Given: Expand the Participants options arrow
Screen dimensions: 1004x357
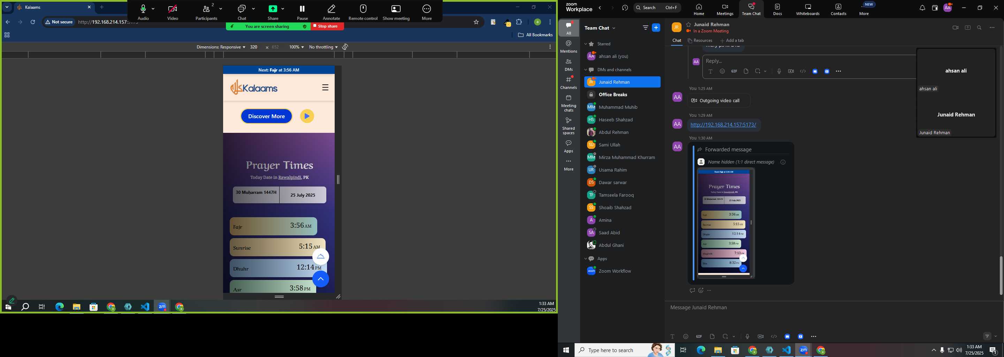Looking at the screenshot, I should click(221, 9).
